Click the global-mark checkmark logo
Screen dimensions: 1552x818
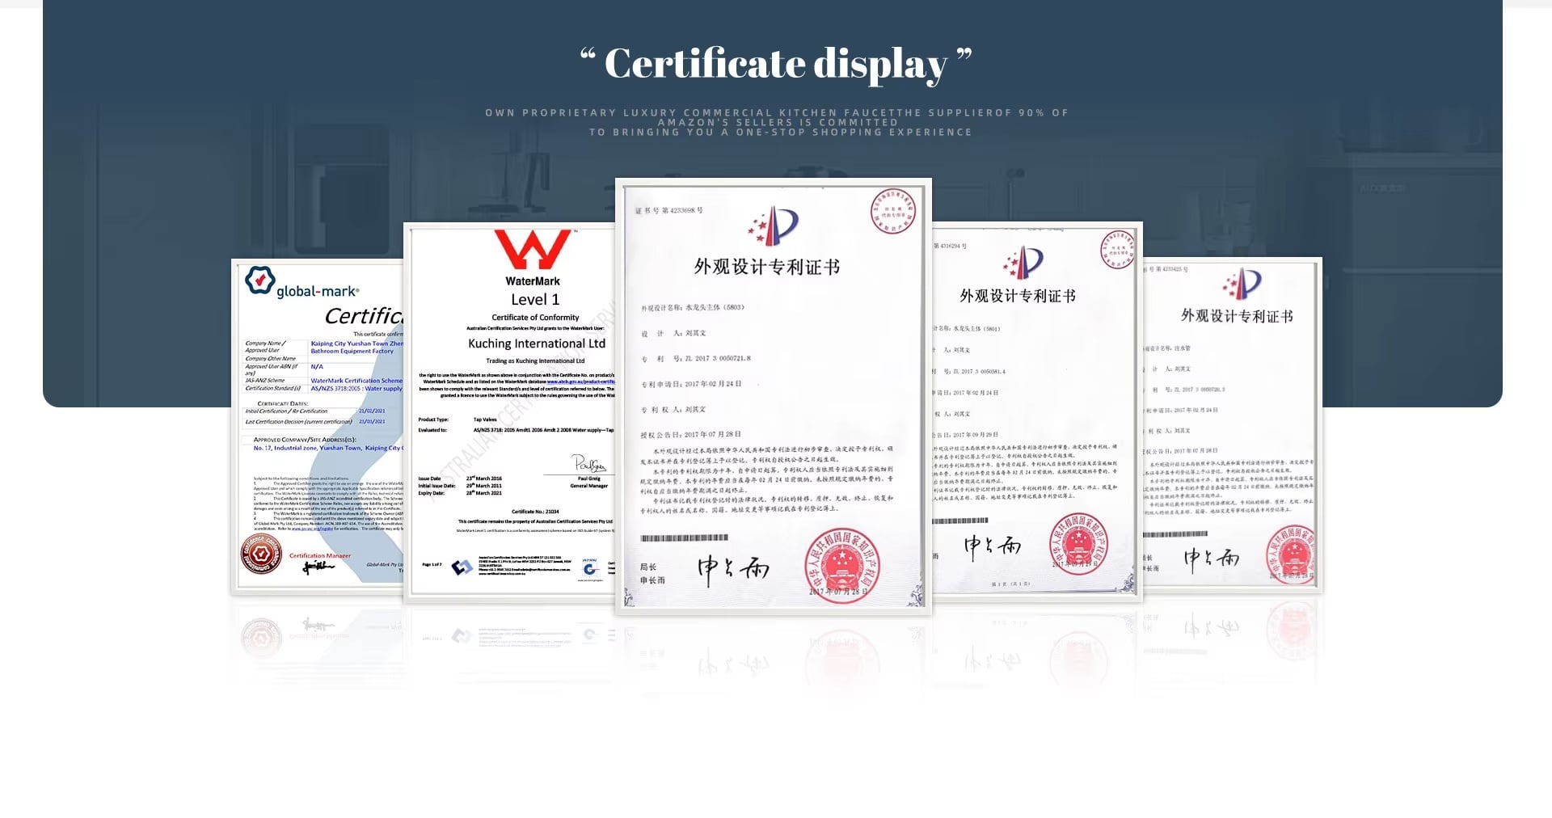[x=259, y=280]
